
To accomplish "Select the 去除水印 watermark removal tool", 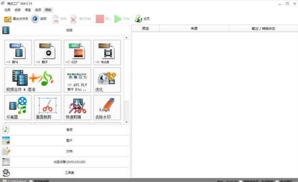I will click(107, 108).
